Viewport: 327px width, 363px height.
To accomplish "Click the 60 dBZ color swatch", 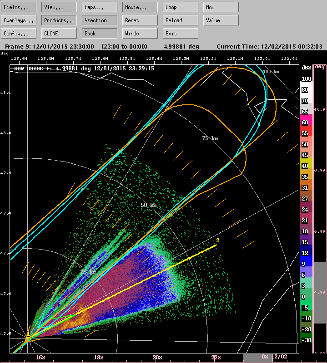I will (306, 119).
